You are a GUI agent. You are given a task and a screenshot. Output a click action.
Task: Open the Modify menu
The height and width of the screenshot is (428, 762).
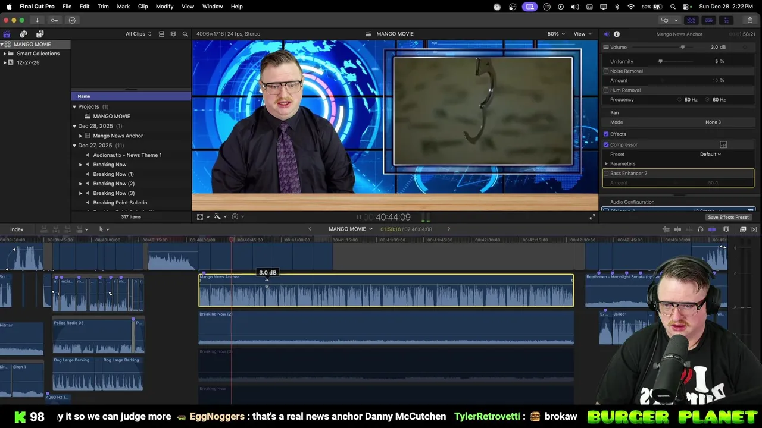(x=165, y=6)
